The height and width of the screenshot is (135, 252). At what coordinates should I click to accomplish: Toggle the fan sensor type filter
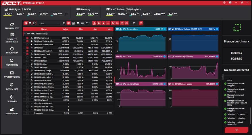tap(113, 23)
